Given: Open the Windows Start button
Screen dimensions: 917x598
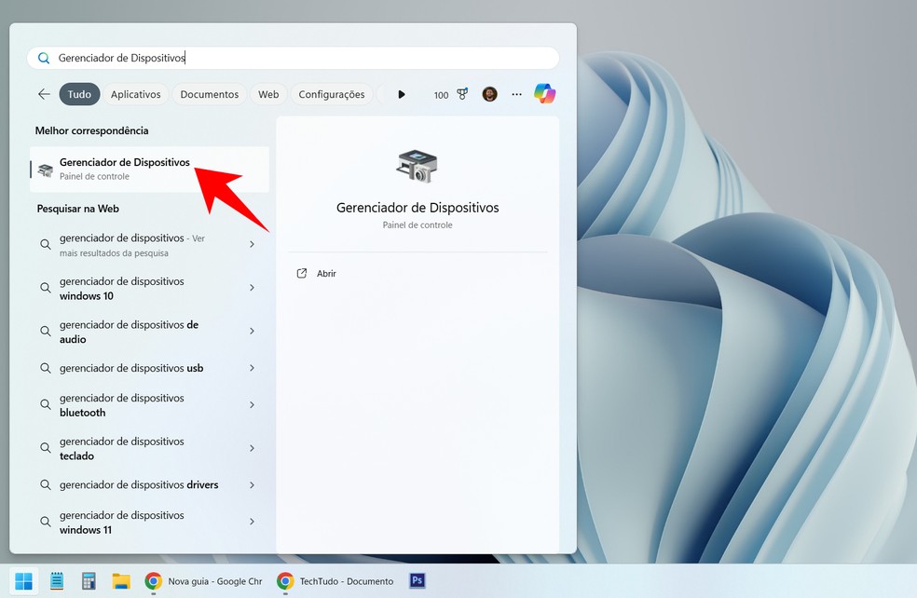Looking at the screenshot, I should tap(23, 581).
